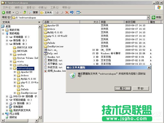Select the 更新日志.txt file
164x123 pixels.
point(53,60)
